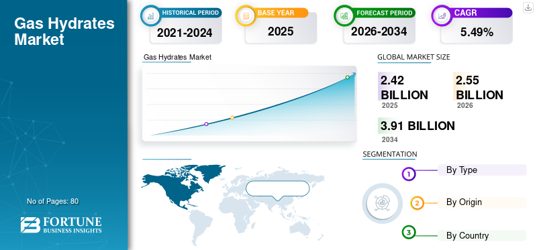Click the Base Year calendar icon
537x250 pixels.
(246, 15)
